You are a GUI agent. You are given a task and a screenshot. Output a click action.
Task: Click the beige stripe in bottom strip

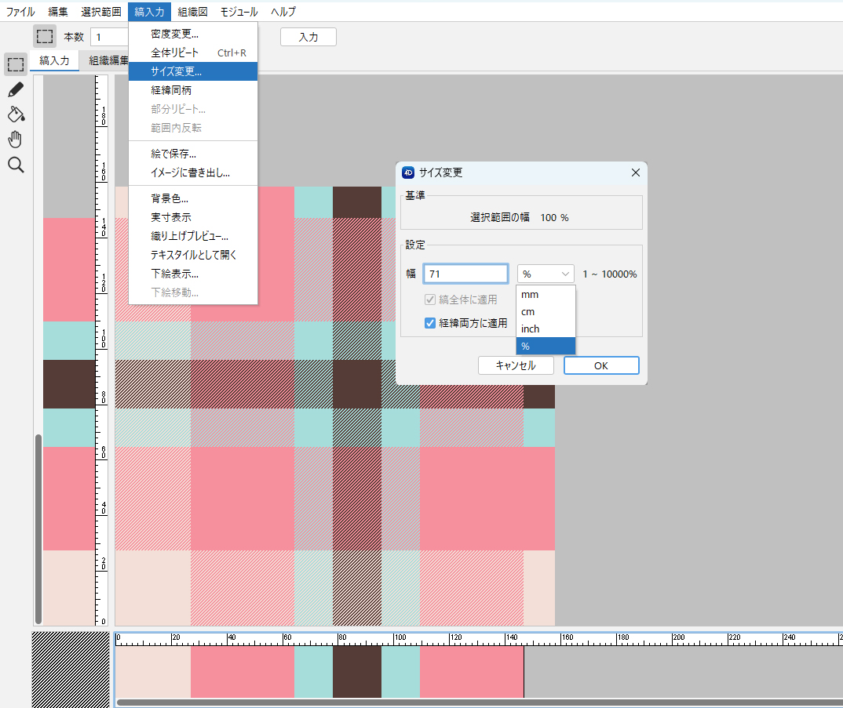[x=153, y=671]
